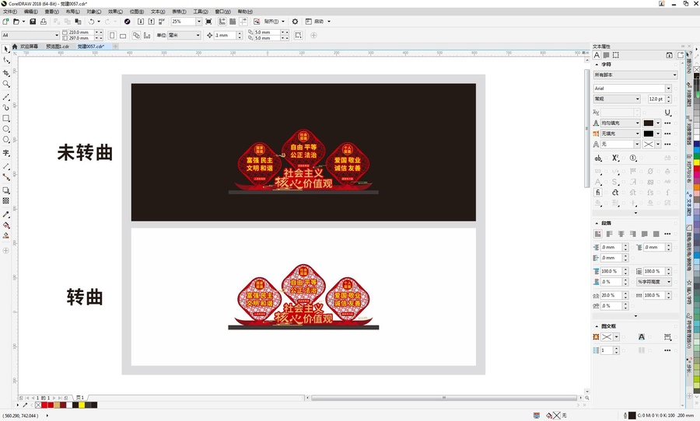The image size is (700, 421).
Task: Select the Rectangle tool in the toolbox
Action: (5, 118)
